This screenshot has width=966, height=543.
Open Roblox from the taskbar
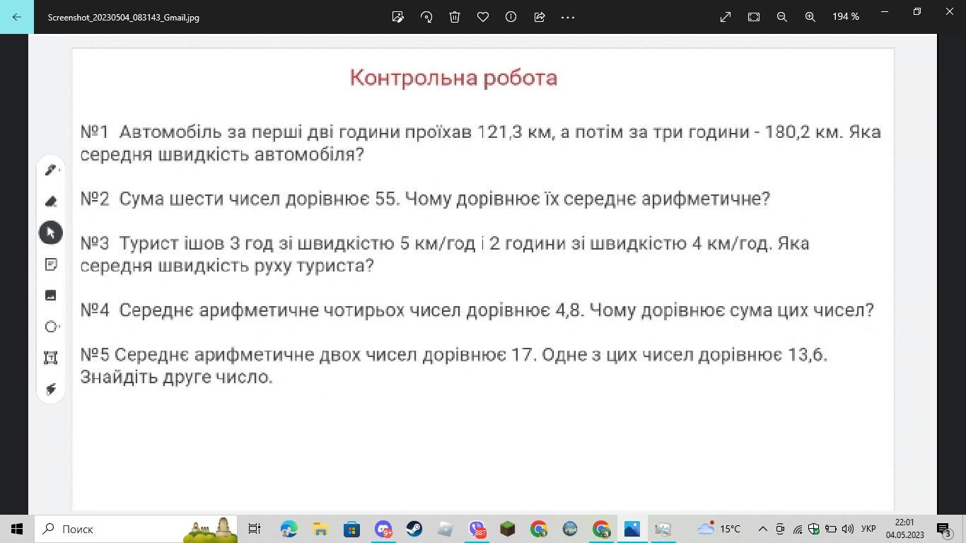446,529
